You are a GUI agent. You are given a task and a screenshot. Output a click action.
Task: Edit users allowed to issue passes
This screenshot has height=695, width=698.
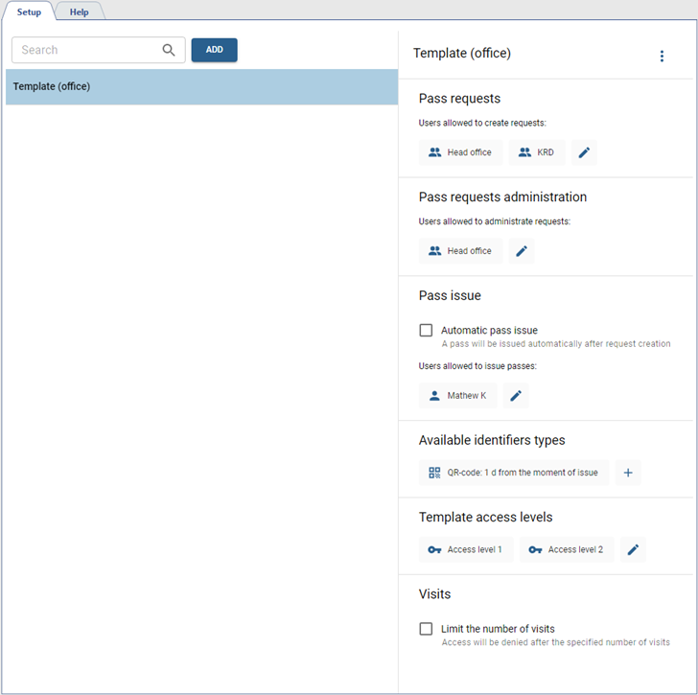click(516, 396)
